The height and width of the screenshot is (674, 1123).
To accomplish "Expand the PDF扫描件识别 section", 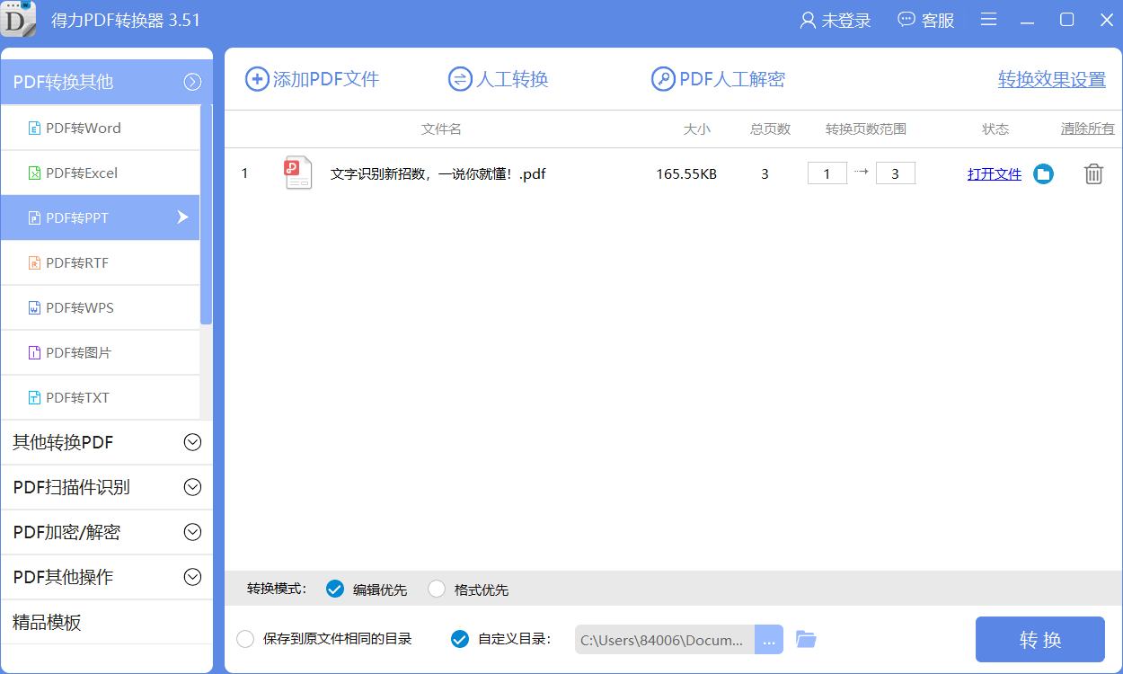I will click(x=192, y=487).
